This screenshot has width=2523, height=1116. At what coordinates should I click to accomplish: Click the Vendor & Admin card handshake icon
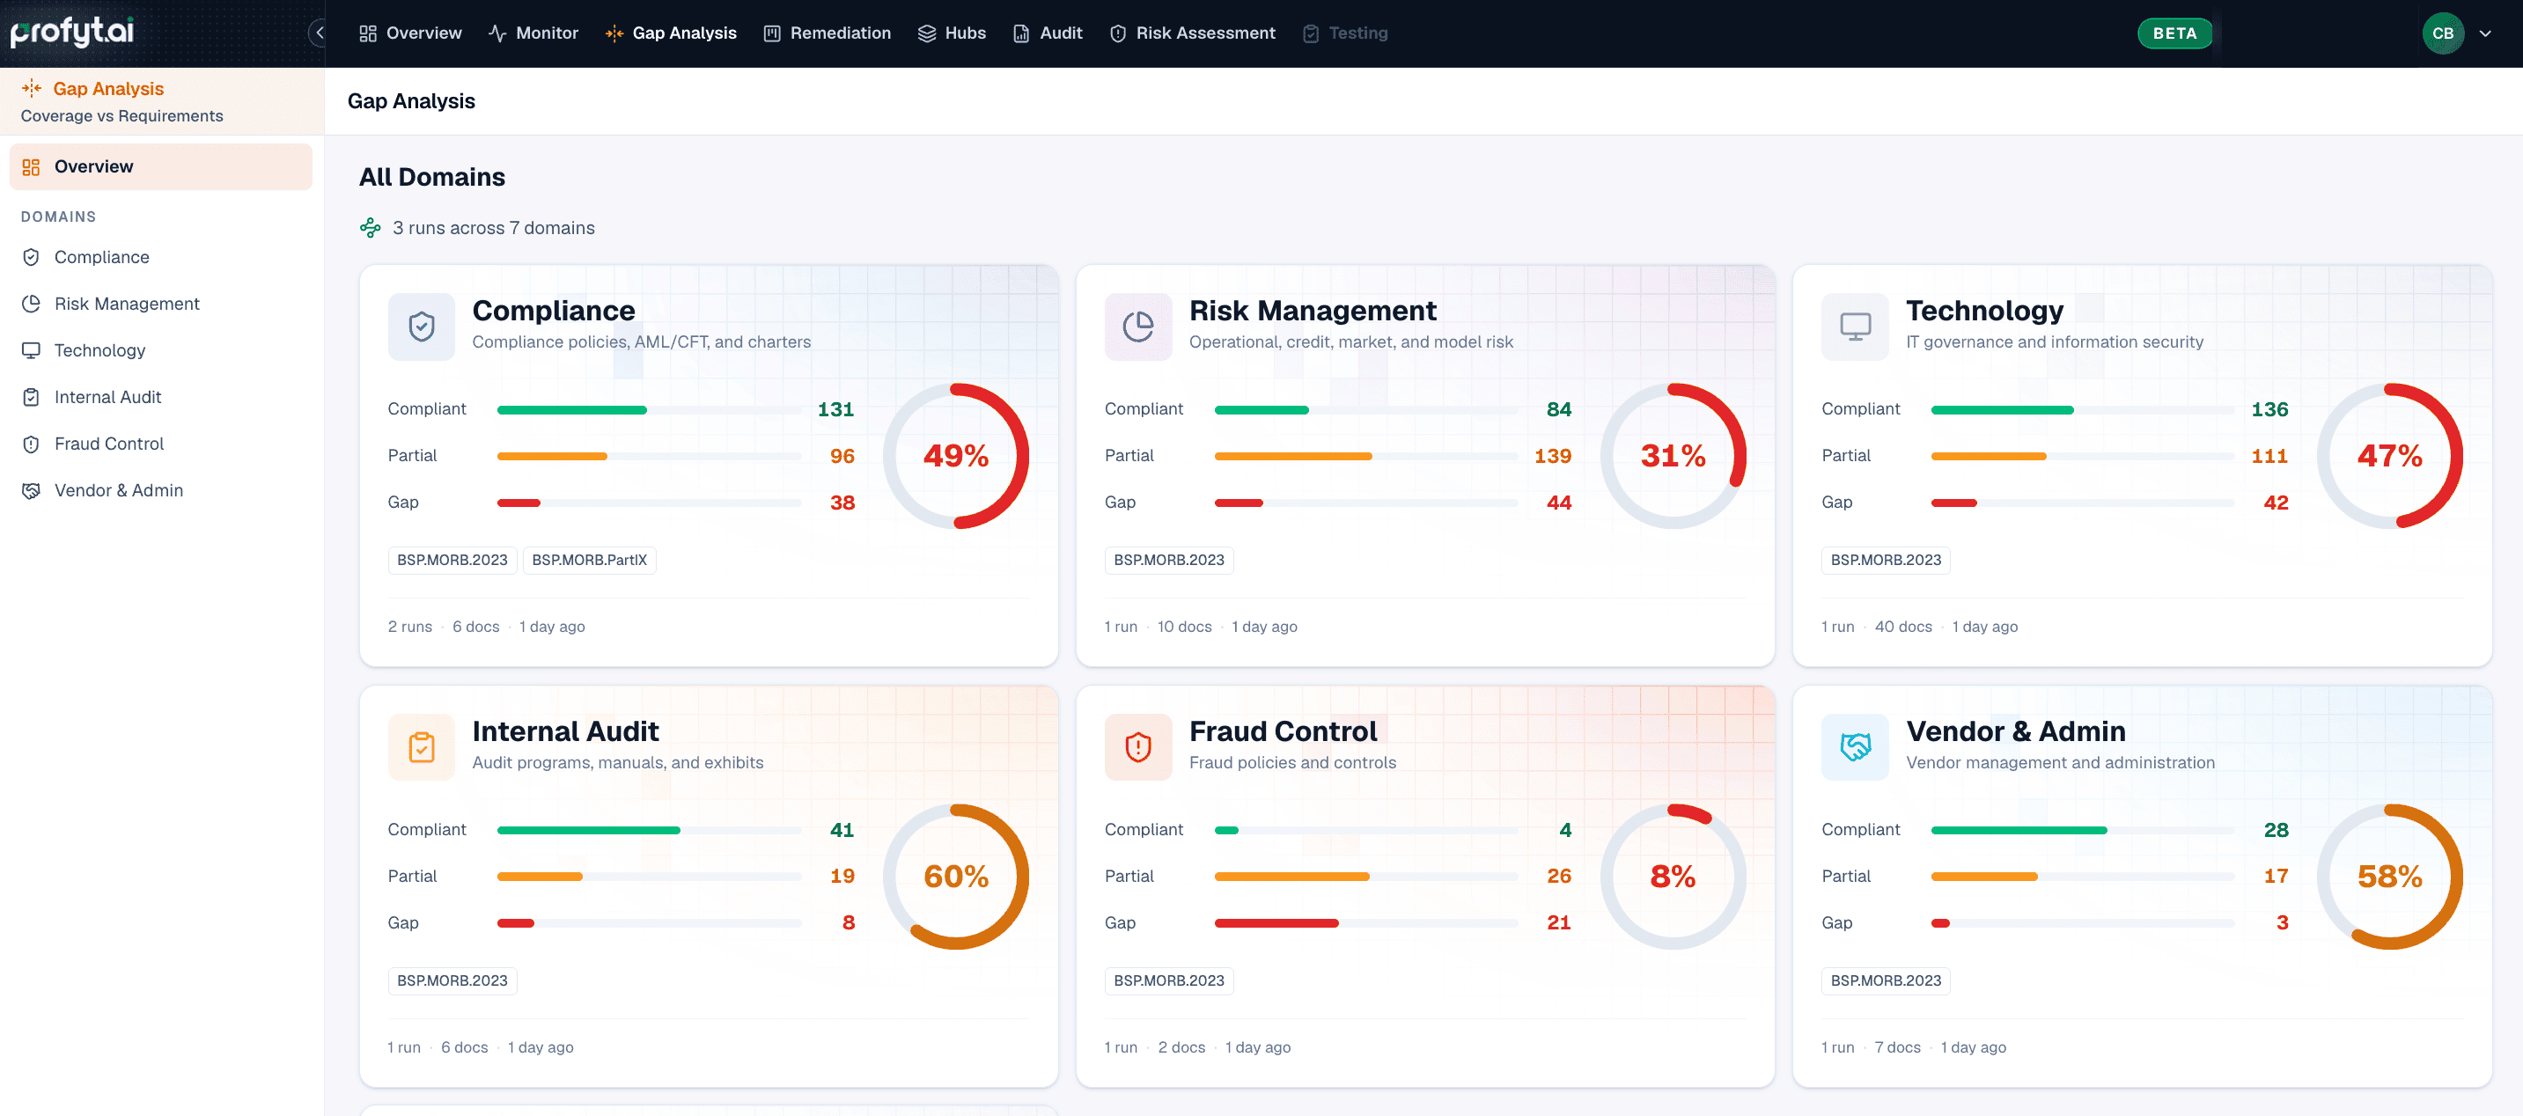point(1855,747)
